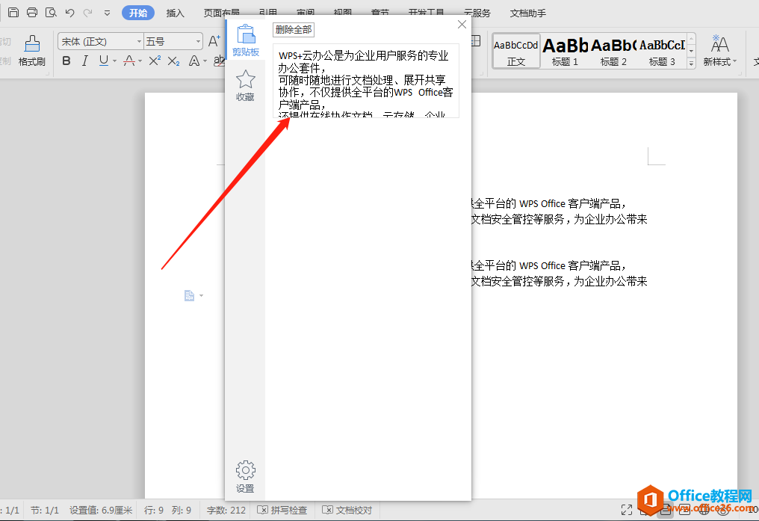The width and height of the screenshot is (759, 521).
Task: Apply the 标题 1 style
Action: (565, 52)
